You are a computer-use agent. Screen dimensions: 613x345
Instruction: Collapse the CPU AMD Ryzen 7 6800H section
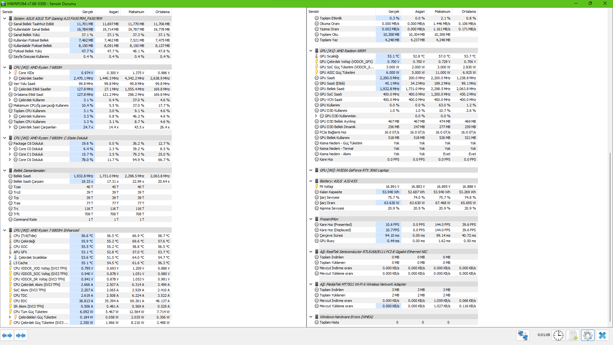[4, 67]
